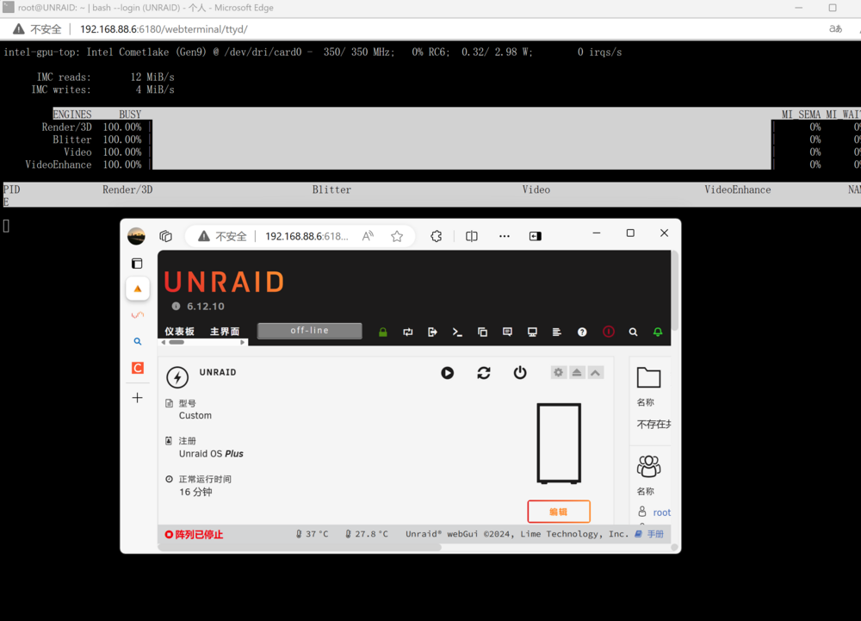Click the Unraid OS Plus registration text

(211, 454)
